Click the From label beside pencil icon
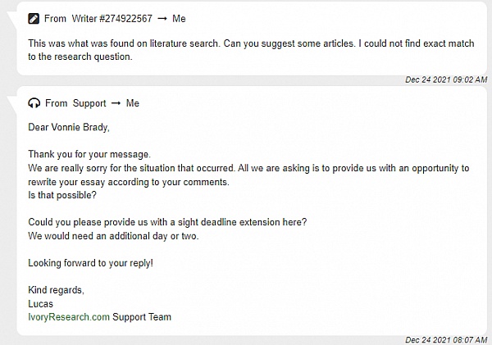492x345 pixels. pyautogui.click(x=55, y=19)
